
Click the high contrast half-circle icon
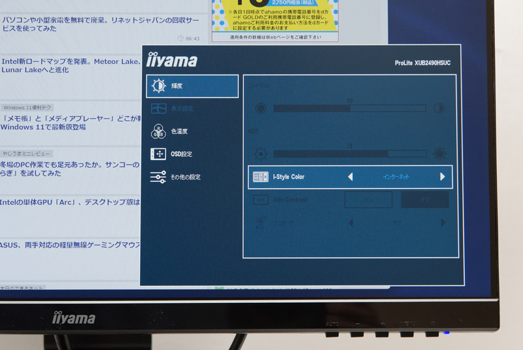pos(439,108)
